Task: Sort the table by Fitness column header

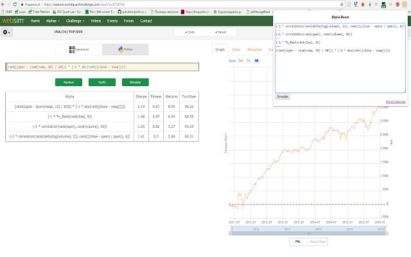Action: coord(156,96)
